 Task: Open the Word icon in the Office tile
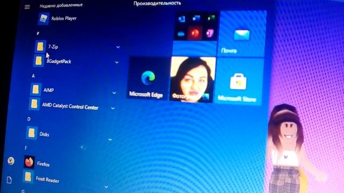point(196,18)
